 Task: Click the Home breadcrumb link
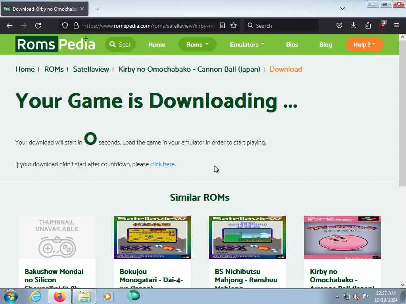[25, 69]
